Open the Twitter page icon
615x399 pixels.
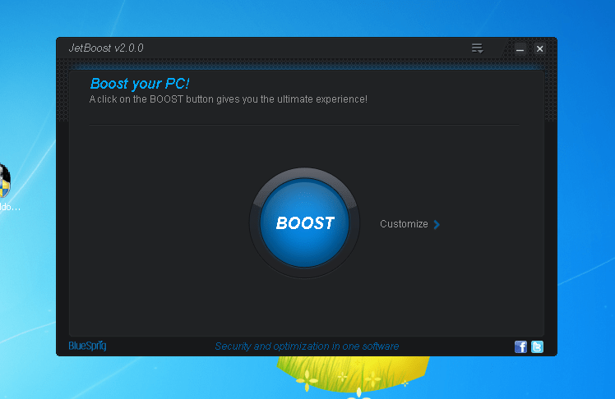pyautogui.click(x=537, y=346)
